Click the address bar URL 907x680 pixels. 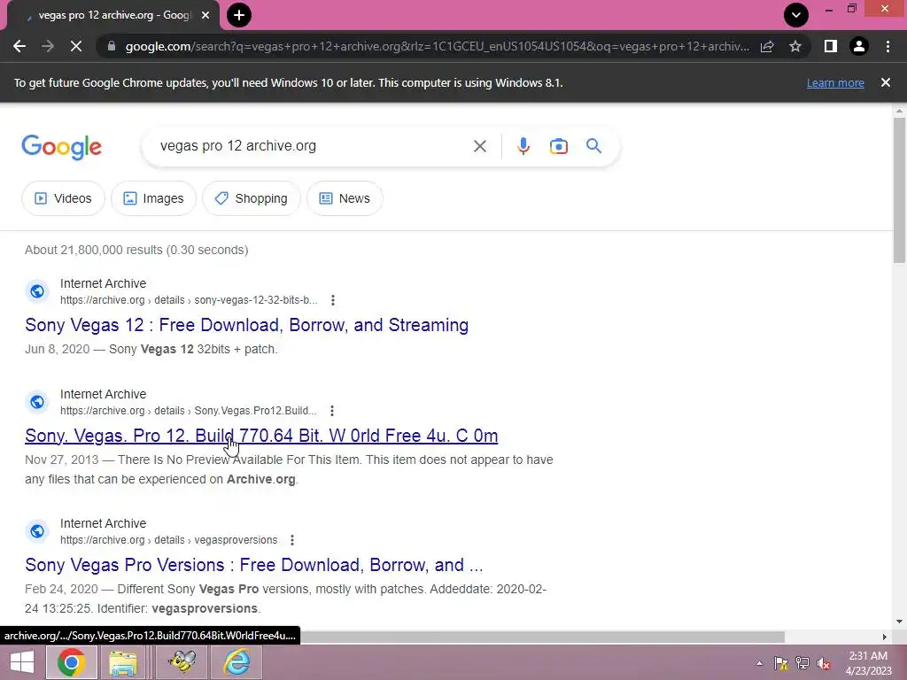[x=437, y=46]
